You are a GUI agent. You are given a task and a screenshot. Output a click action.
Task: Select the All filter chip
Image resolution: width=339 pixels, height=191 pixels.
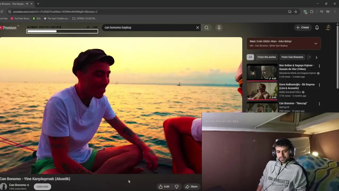pos(250,57)
